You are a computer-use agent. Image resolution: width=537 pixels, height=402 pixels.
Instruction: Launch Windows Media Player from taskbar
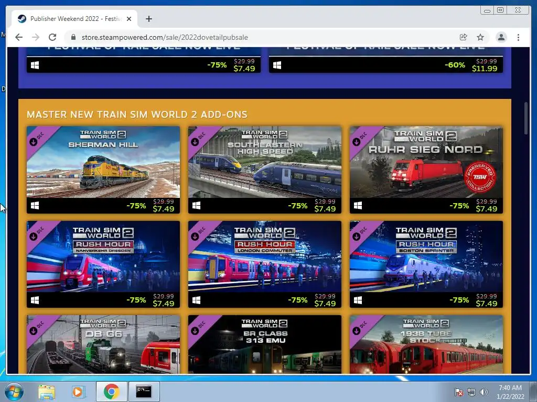[x=78, y=392]
